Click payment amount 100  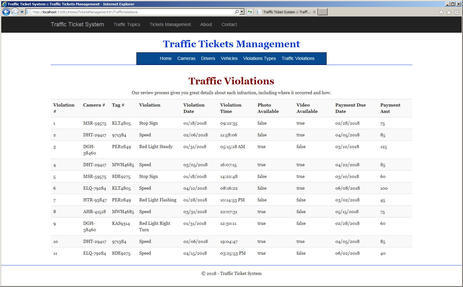(384, 188)
